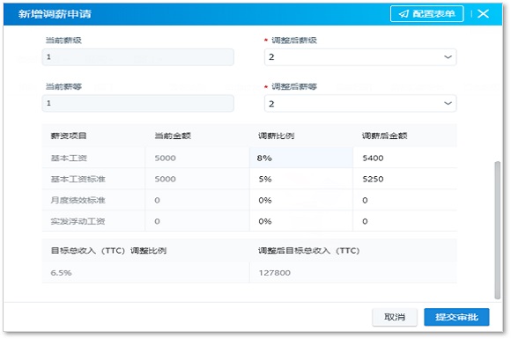Click the 调薪后金额 column header
511x339 pixels.
384,136
